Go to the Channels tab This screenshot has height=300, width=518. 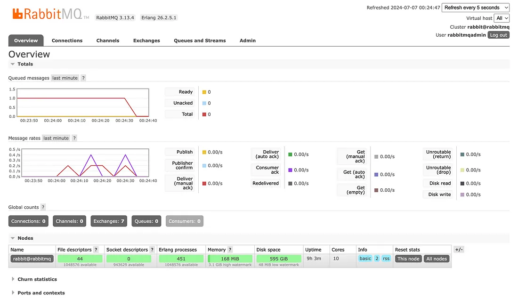coord(108,41)
